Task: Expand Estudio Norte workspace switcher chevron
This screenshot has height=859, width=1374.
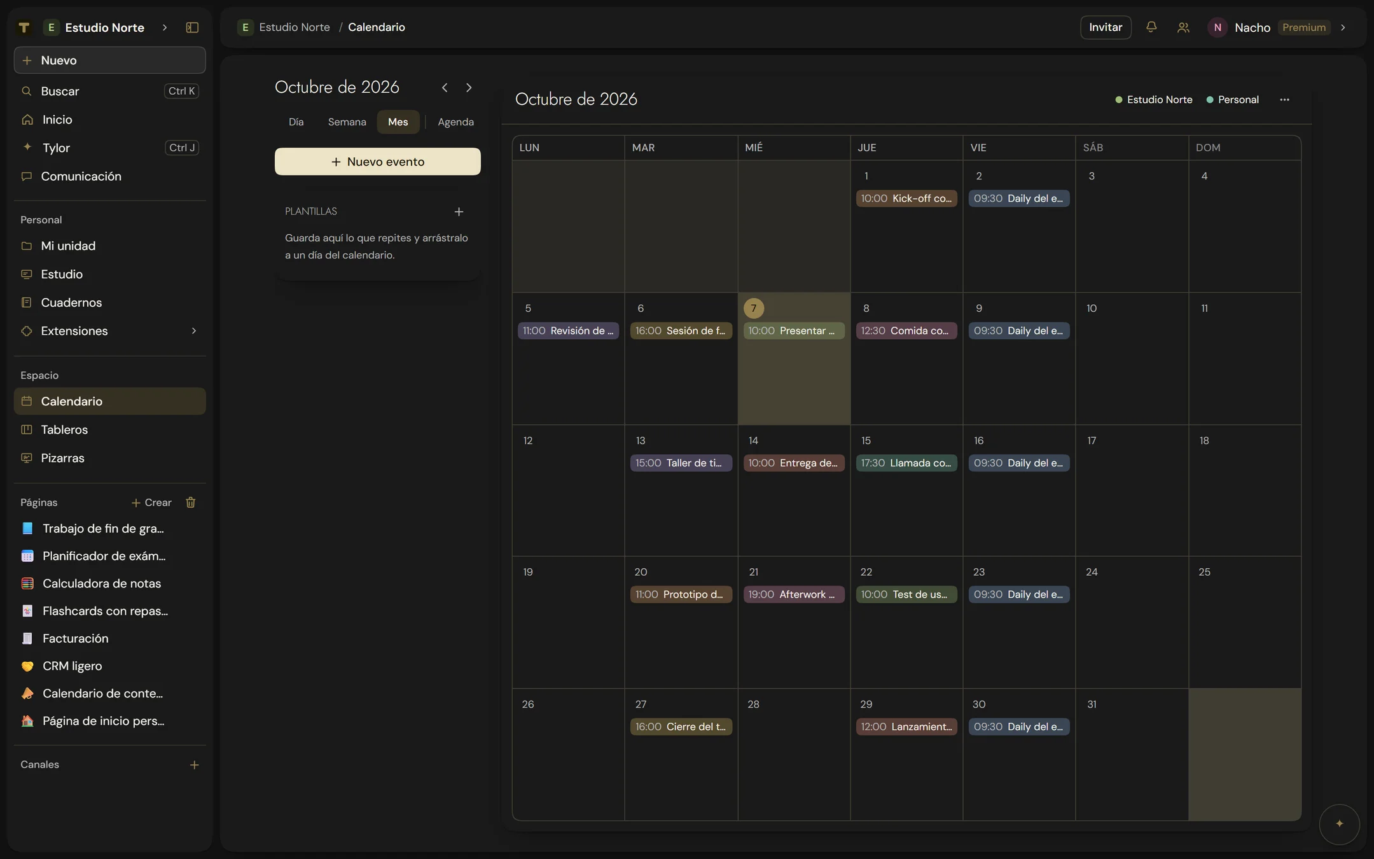Action: (x=165, y=27)
